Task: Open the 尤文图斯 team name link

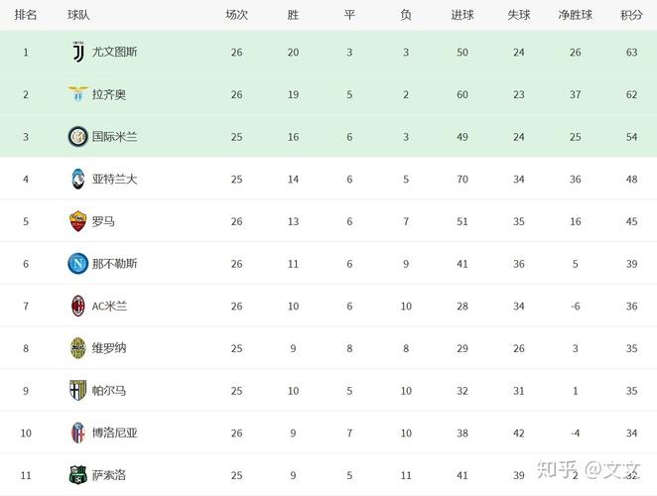Action: click(114, 52)
